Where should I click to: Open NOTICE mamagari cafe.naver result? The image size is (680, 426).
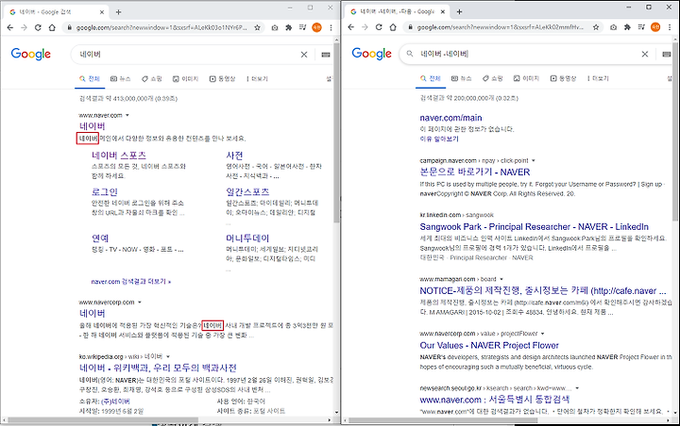coord(542,291)
